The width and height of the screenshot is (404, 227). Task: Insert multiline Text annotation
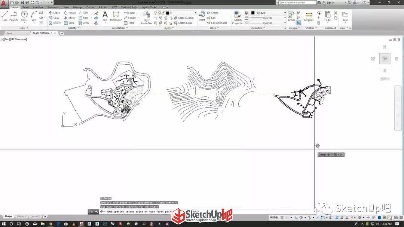click(105, 16)
